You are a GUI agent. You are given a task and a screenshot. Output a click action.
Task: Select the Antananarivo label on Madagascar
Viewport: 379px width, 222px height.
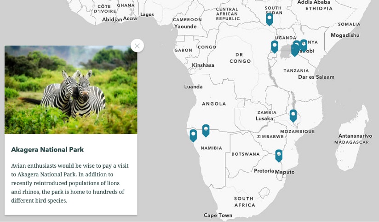[355, 136]
